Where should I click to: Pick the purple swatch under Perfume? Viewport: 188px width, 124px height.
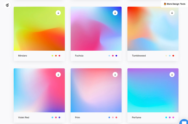tap(170, 117)
